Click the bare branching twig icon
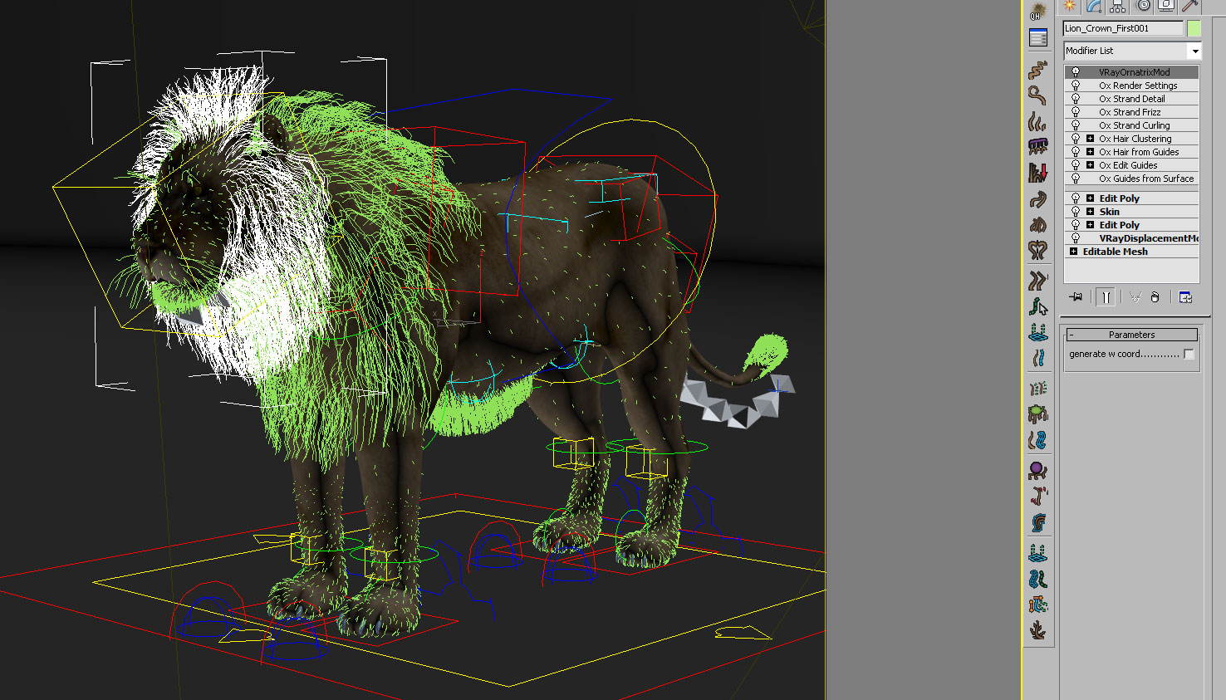1226x700 pixels. (x=1037, y=630)
